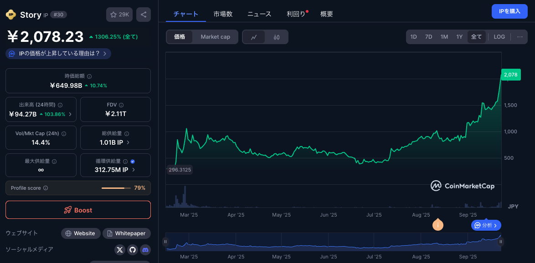Click info icon beside 循環供給量
Screen dimensions: 535x263
pos(125,162)
